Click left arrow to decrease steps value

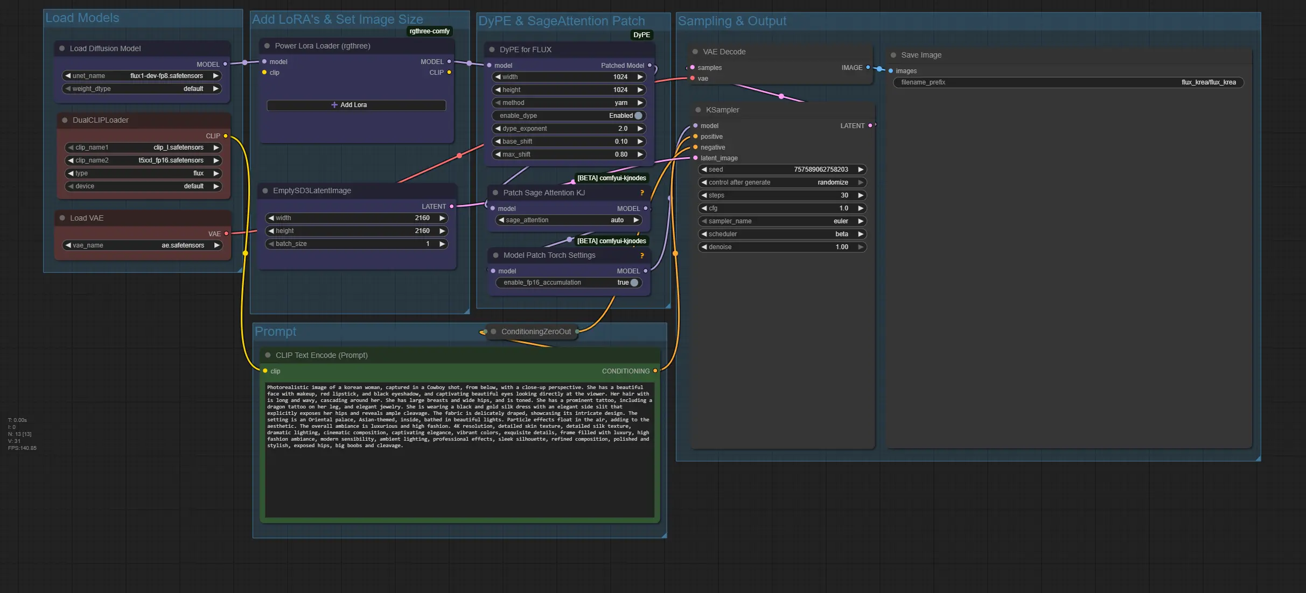pos(704,195)
